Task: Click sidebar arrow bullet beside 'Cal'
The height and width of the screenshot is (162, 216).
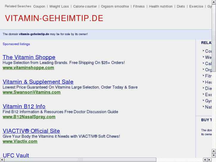Action: click(x=203, y=63)
